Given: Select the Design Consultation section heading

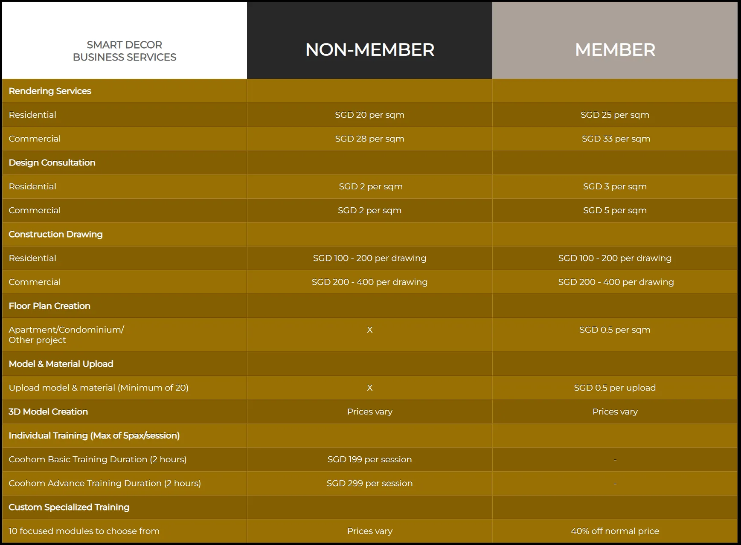Looking at the screenshot, I should (x=52, y=162).
